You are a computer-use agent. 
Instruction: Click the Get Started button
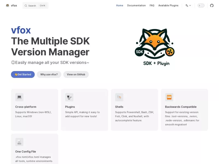(23, 74)
